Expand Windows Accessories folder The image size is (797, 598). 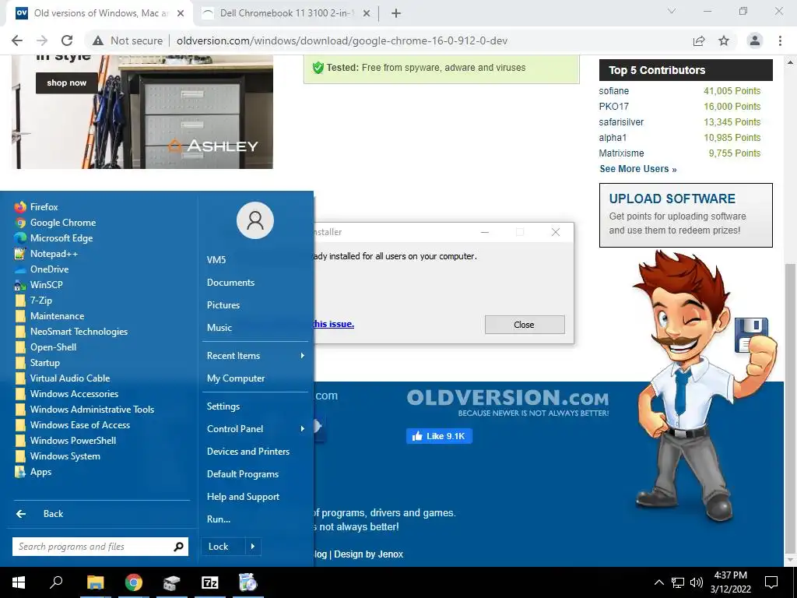click(x=67, y=394)
